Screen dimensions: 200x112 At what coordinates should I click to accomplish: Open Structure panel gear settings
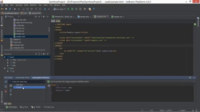(x=44, y=54)
